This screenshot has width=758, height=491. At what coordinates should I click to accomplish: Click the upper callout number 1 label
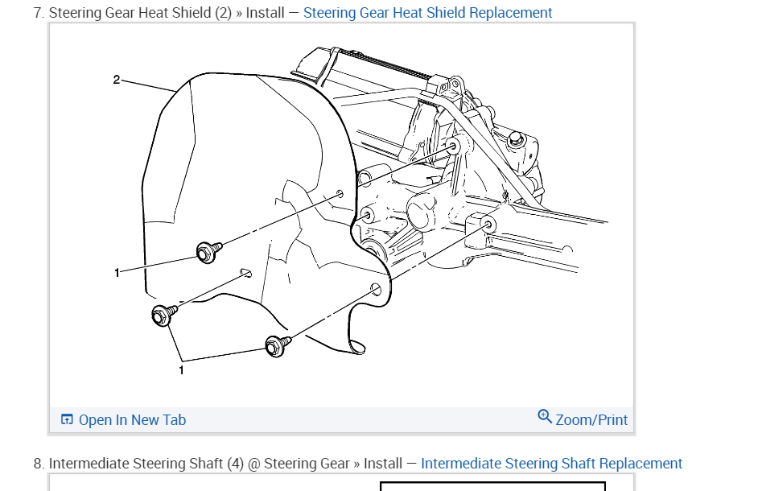pos(117,272)
